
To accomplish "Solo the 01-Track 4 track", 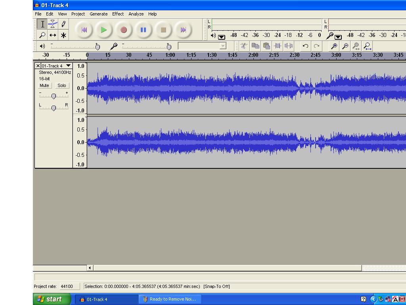I will [x=61, y=85].
